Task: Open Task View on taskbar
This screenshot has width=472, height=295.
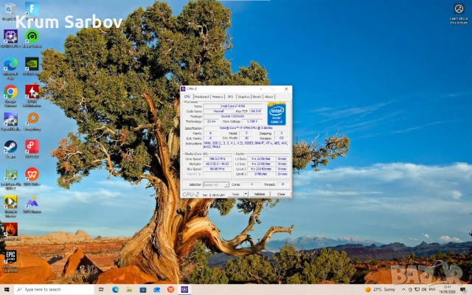Action: (101, 290)
